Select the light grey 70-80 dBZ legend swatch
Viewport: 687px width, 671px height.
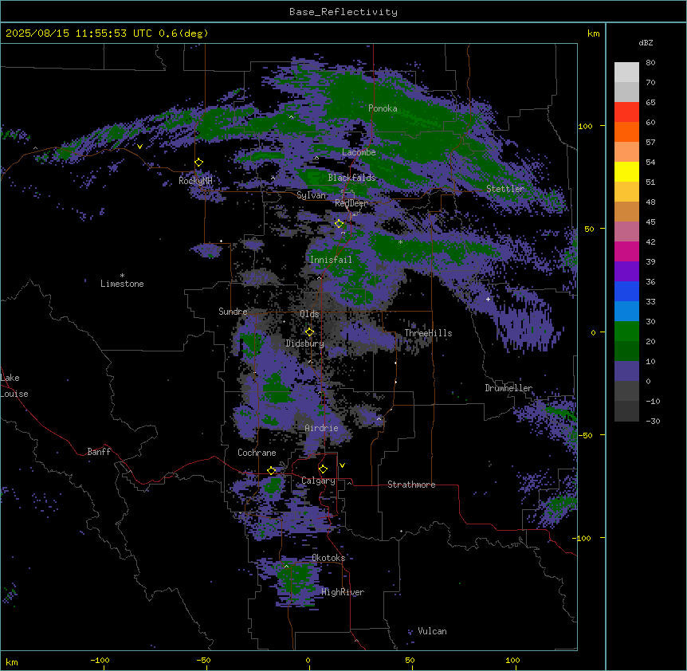coord(626,72)
